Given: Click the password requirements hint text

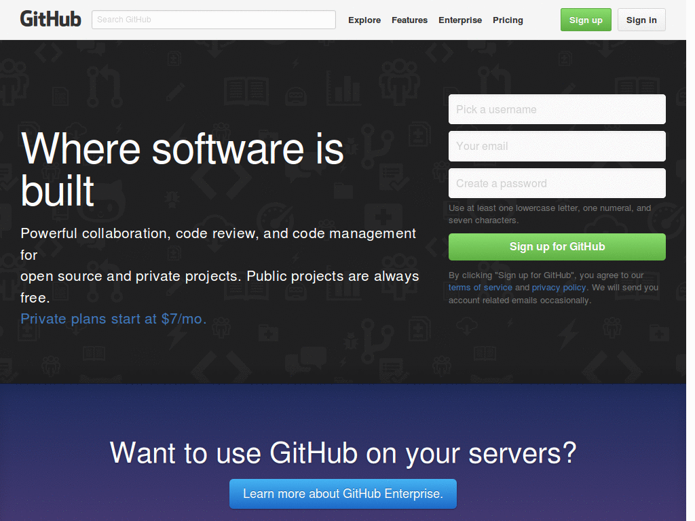Looking at the screenshot, I should tap(550, 214).
